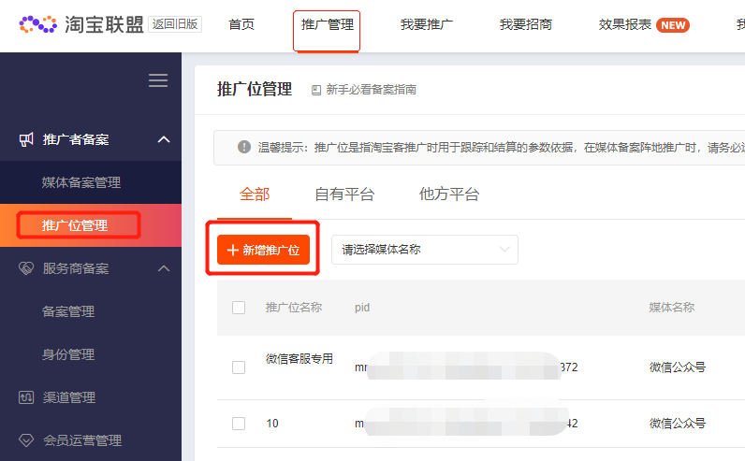Open the 请选择媒体名称 dropdown
The height and width of the screenshot is (461, 745).
(425, 250)
